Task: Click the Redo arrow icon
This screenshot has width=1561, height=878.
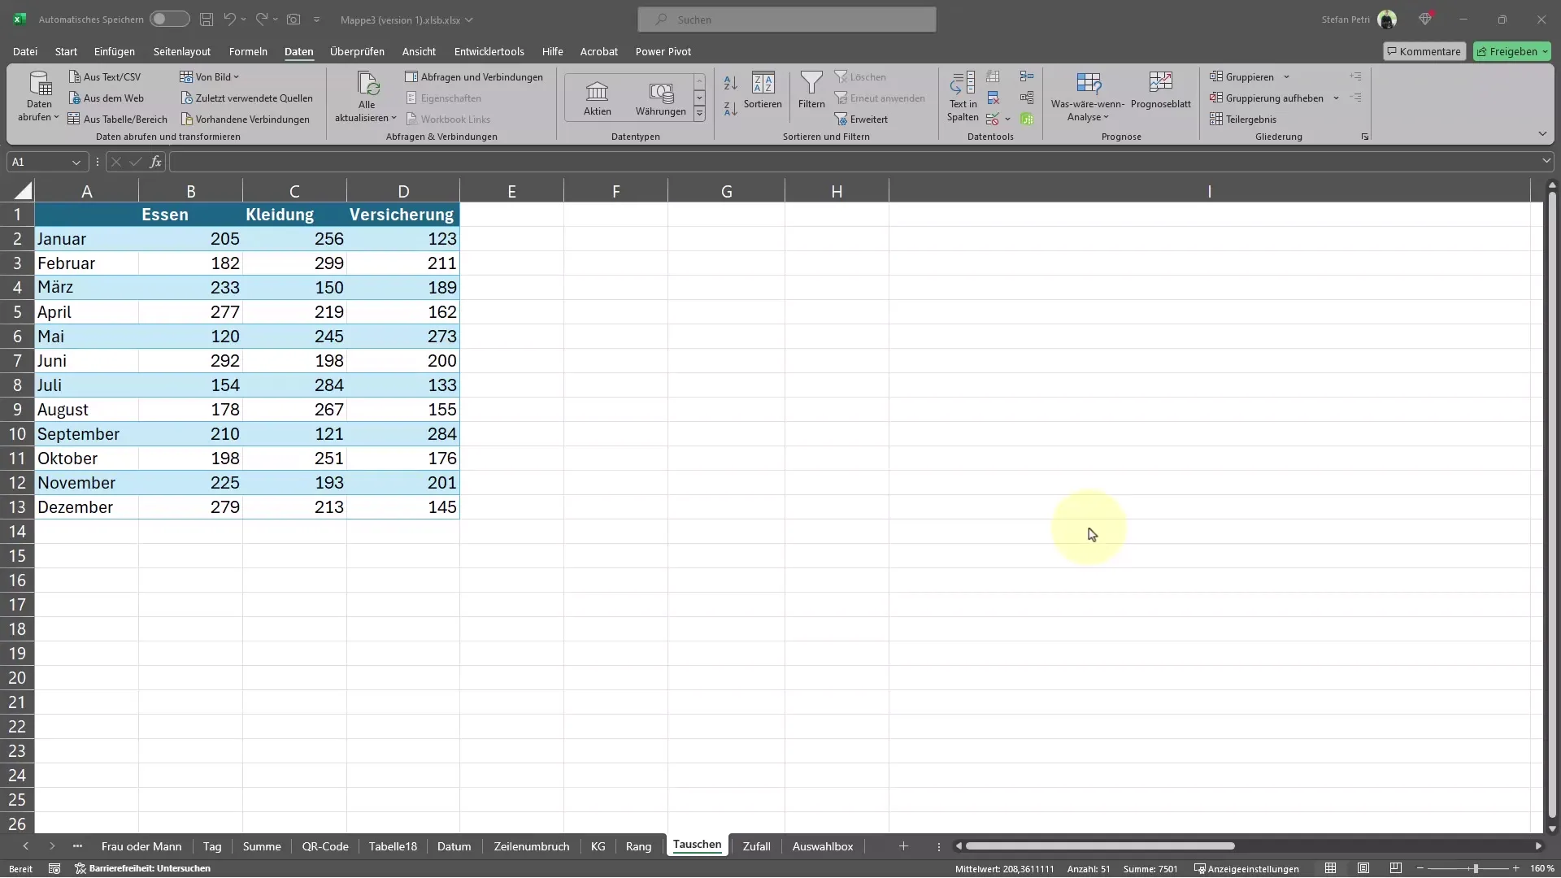Action: pyautogui.click(x=262, y=19)
